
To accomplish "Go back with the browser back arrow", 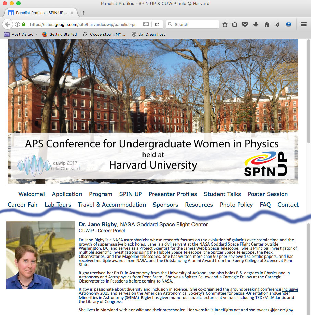I will [x=8, y=24].
